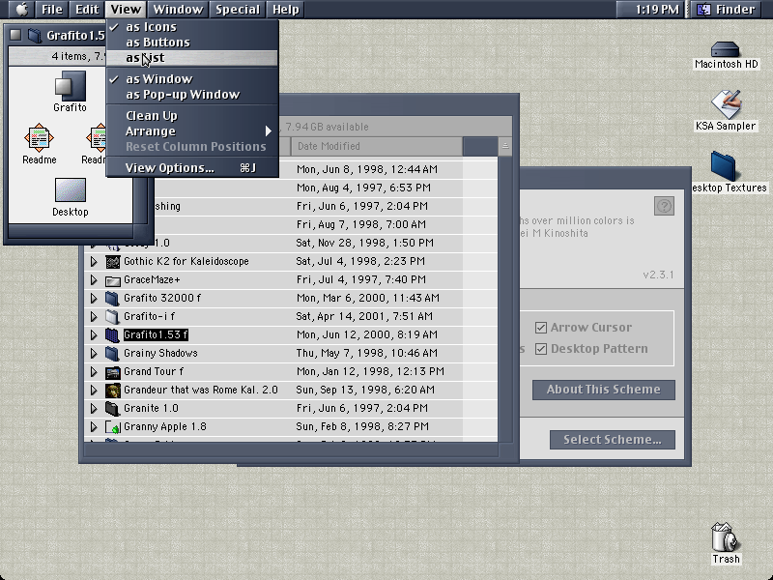The image size is (773, 580).
Task: Click the folder proxy icon in Grafito title bar
Action: [35, 36]
